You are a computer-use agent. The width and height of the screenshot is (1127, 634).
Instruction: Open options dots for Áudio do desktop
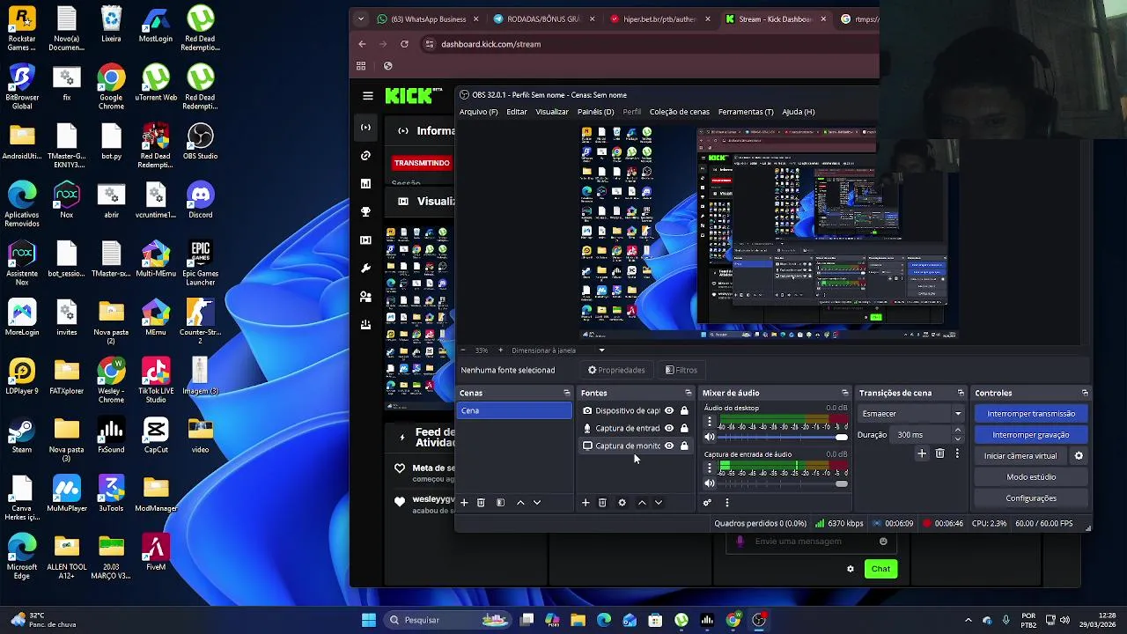point(710,422)
